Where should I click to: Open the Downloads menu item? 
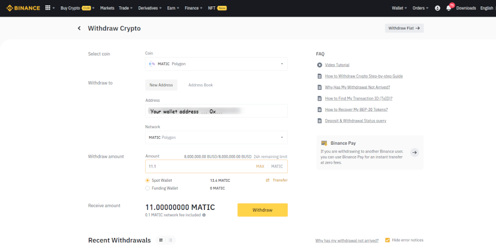466,8
